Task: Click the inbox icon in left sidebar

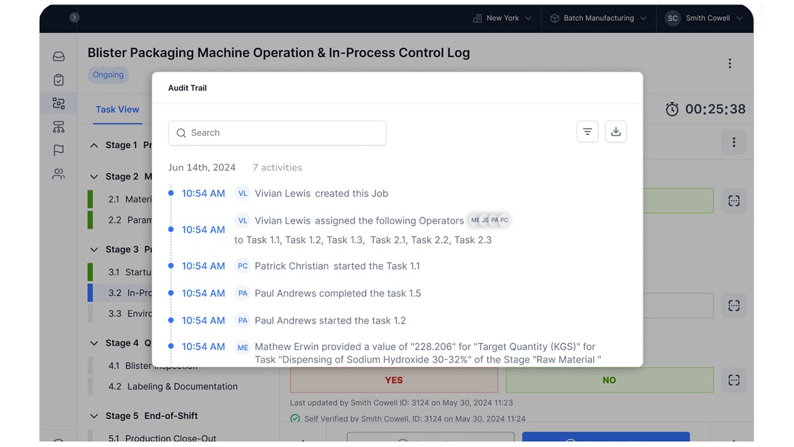Action: coord(58,56)
